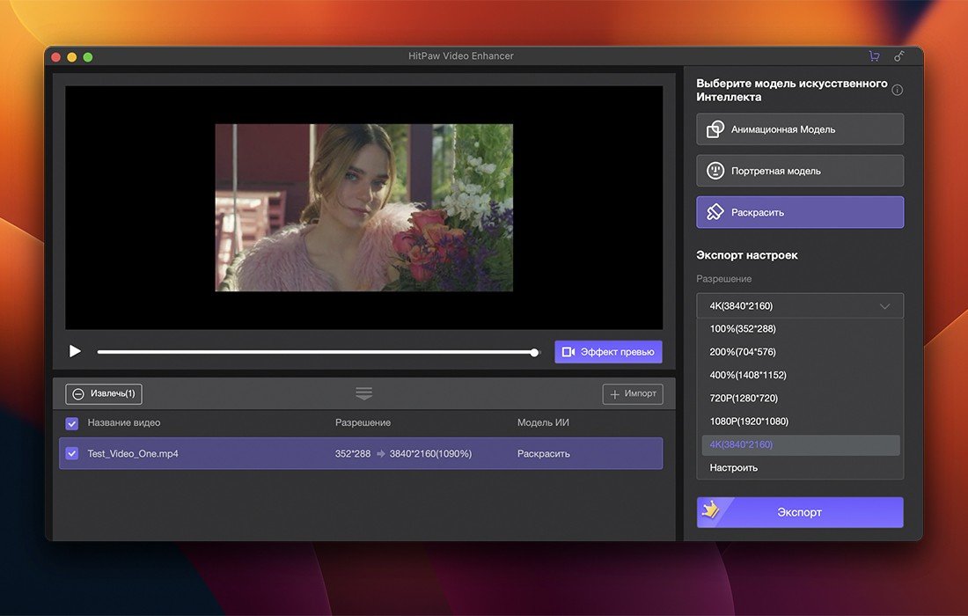The width and height of the screenshot is (968, 616).
Task: Select the Анимационная Модель option
Action: coord(800,129)
